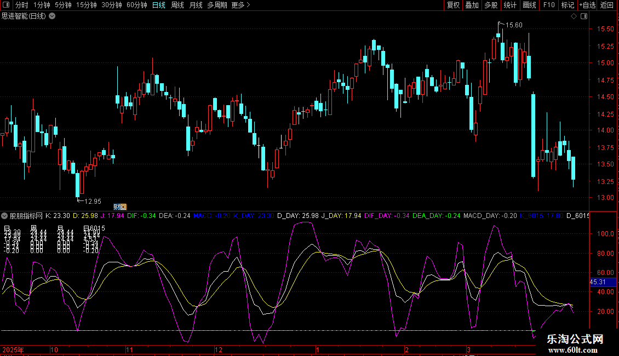Select the 30分钟 period

[112, 5]
